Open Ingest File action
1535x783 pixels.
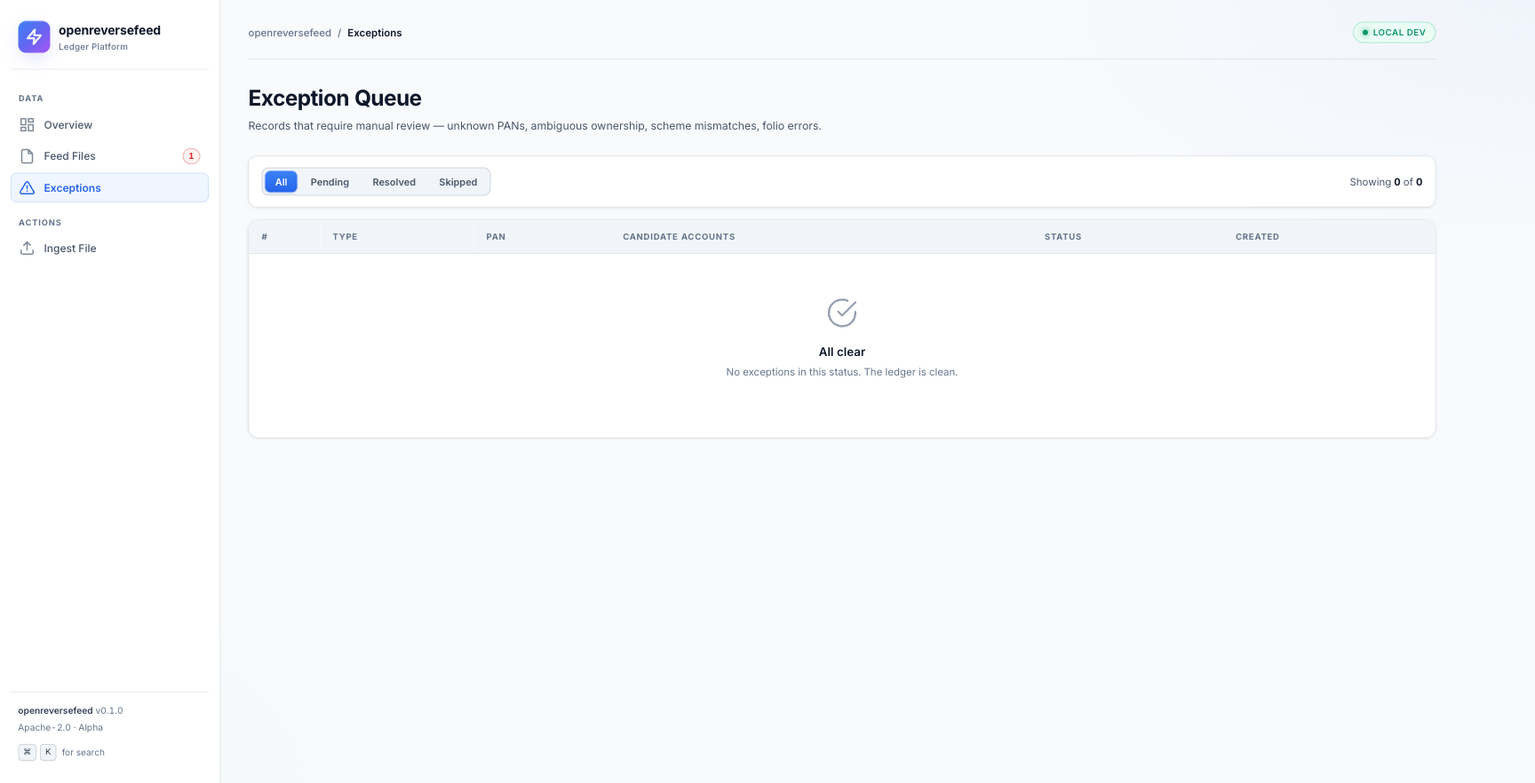(109, 249)
